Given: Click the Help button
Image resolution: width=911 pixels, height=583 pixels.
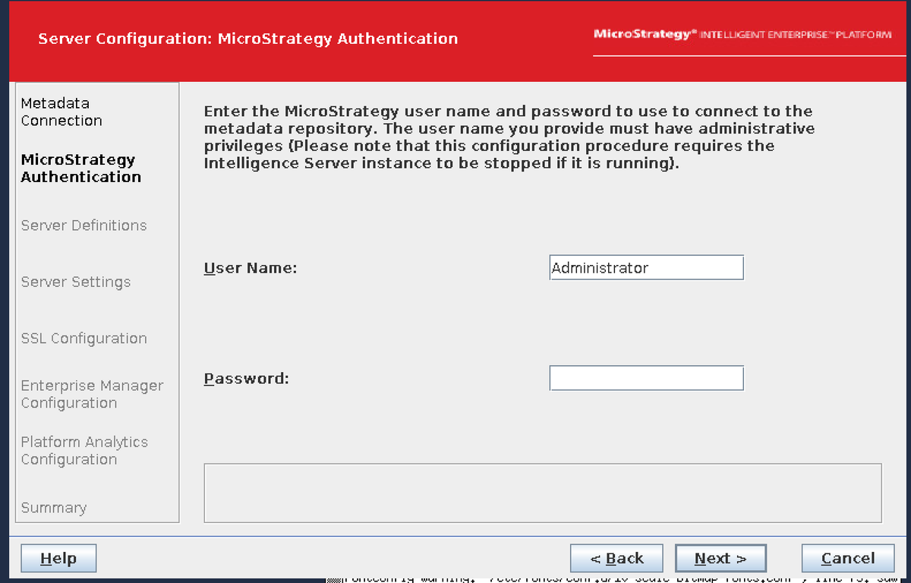Looking at the screenshot, I should (x=58, y=558).
